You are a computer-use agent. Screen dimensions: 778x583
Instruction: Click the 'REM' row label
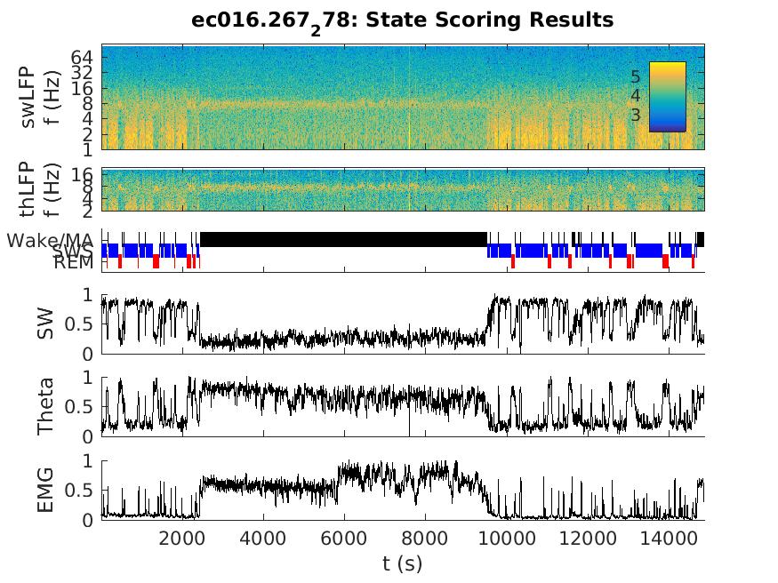click(x=73, y=263)
